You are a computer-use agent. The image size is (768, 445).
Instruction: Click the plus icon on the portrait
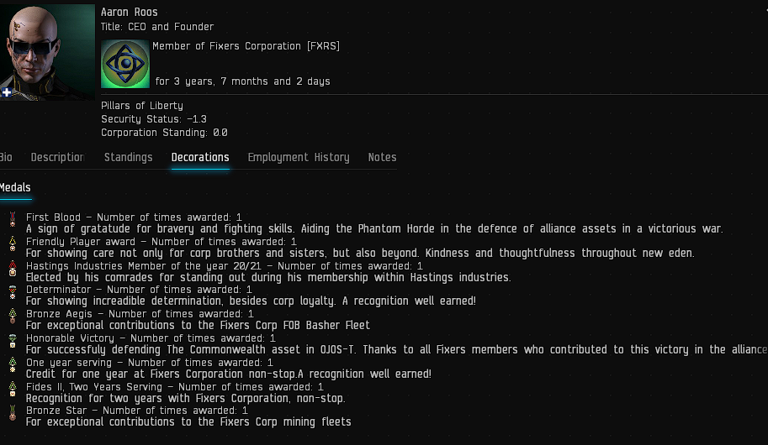[x=7, y=92]
